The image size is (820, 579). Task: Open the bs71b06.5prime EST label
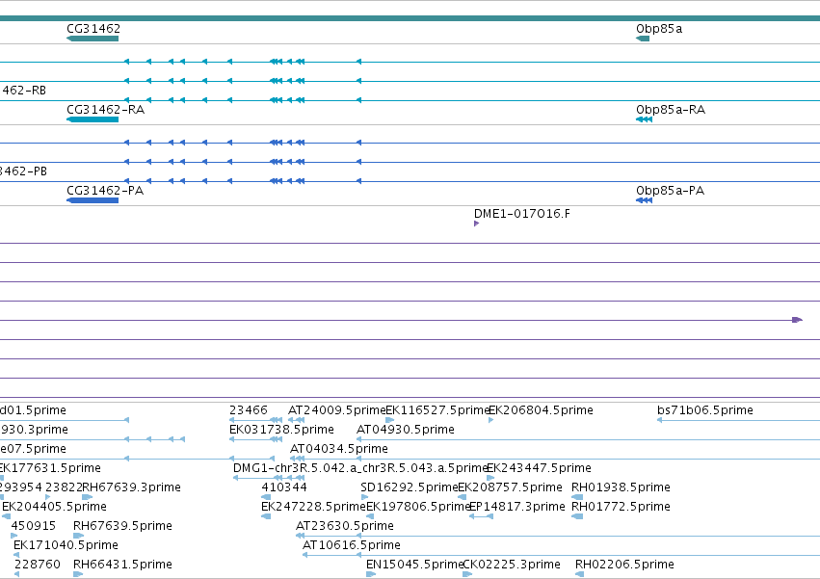tap(705, 410)
